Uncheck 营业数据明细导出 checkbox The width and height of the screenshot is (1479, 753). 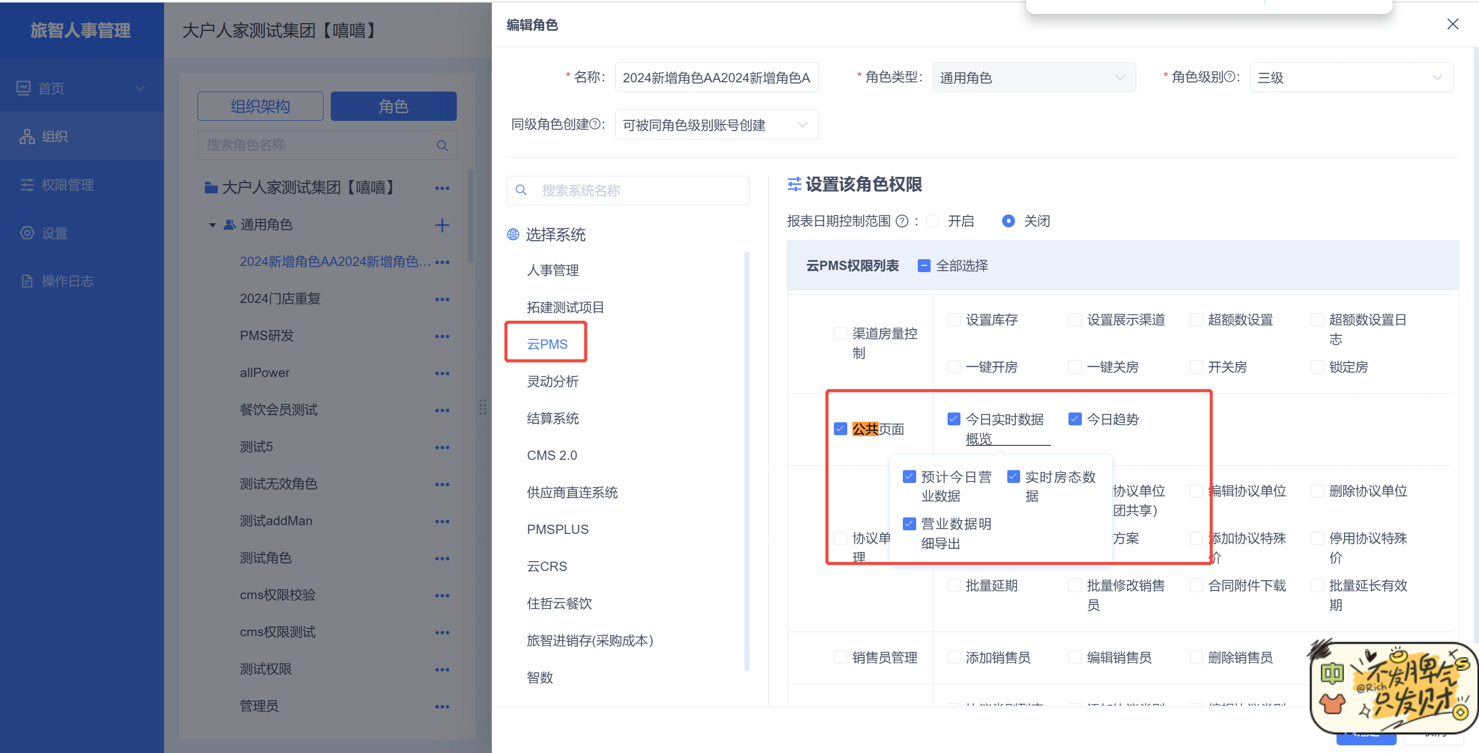[909, 524]
